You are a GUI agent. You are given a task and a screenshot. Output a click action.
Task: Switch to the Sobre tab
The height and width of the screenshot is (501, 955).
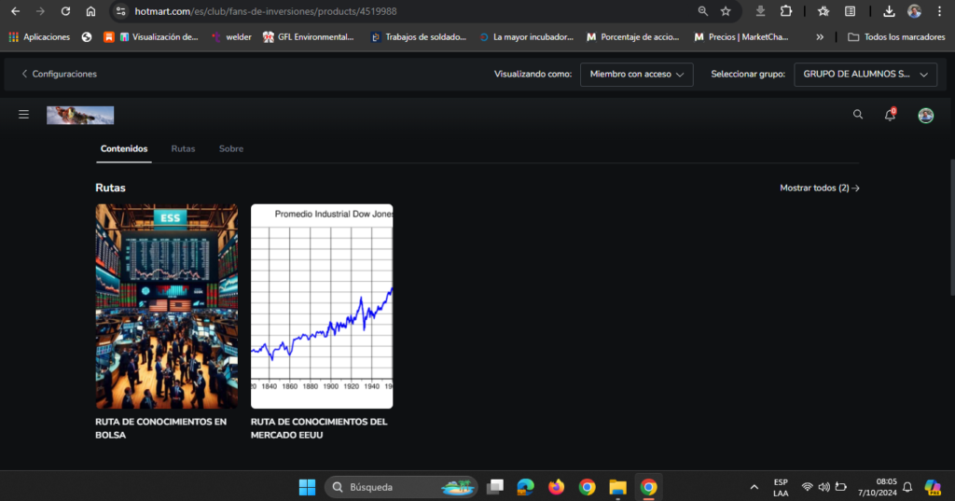231,148
